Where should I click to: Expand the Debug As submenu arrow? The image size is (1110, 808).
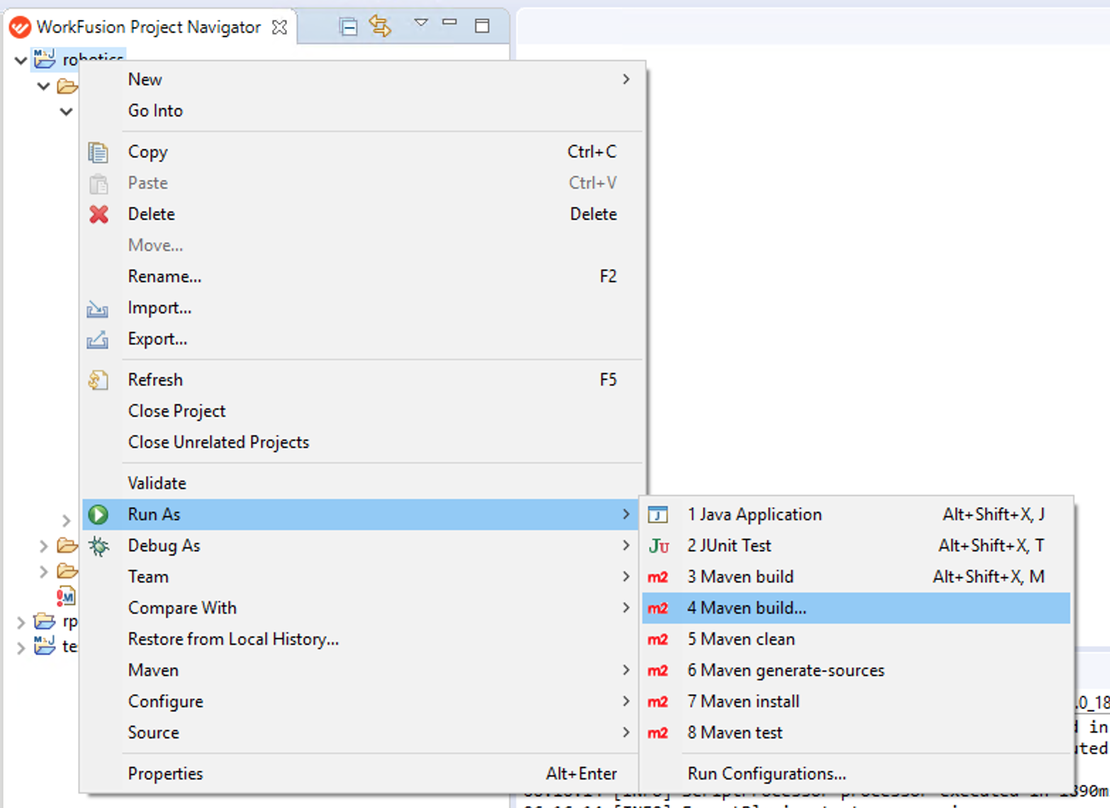(x=626, y=545)
